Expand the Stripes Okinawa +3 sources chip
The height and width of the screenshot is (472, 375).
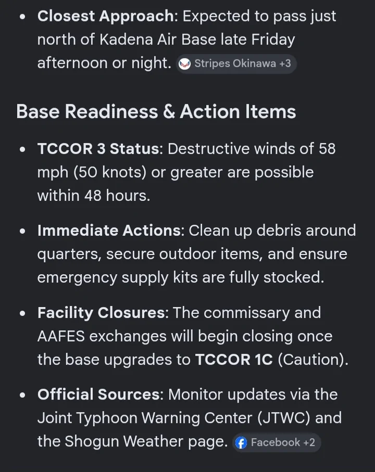click(236, 64)
